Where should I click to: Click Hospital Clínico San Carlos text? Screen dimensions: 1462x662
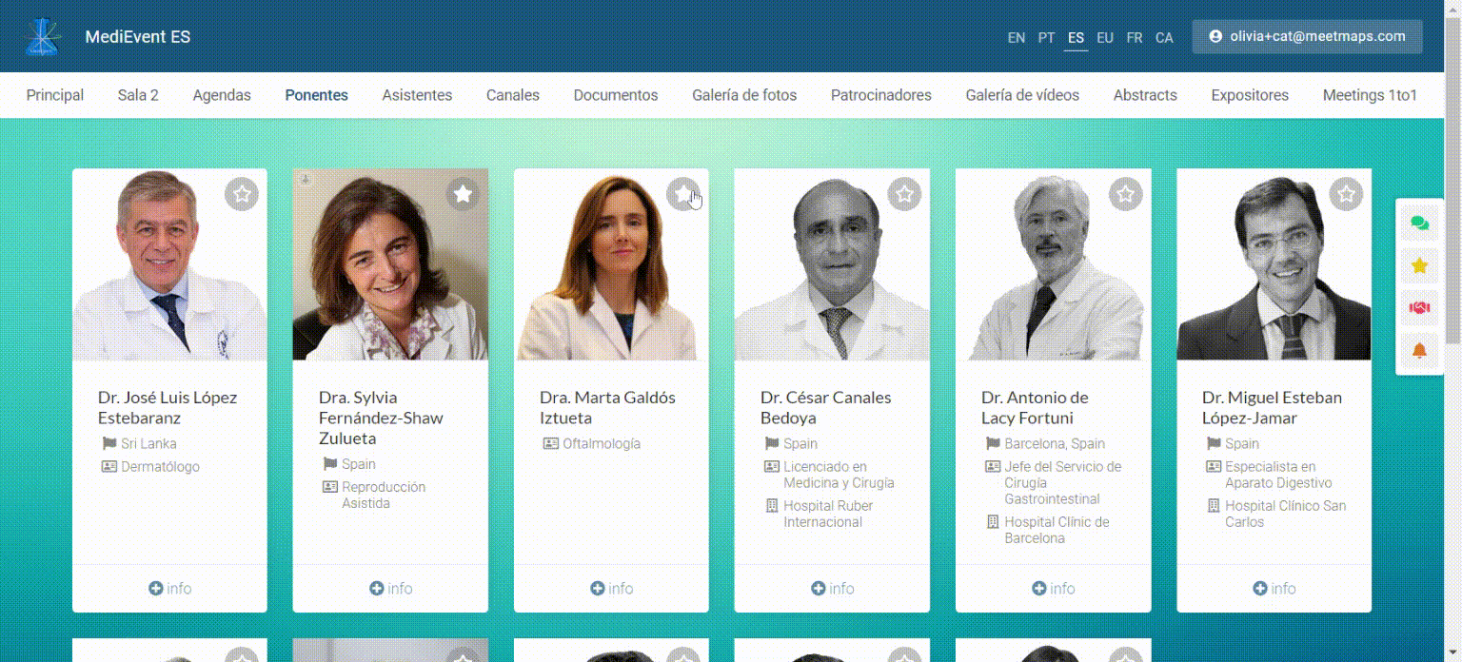[1285, 514]
